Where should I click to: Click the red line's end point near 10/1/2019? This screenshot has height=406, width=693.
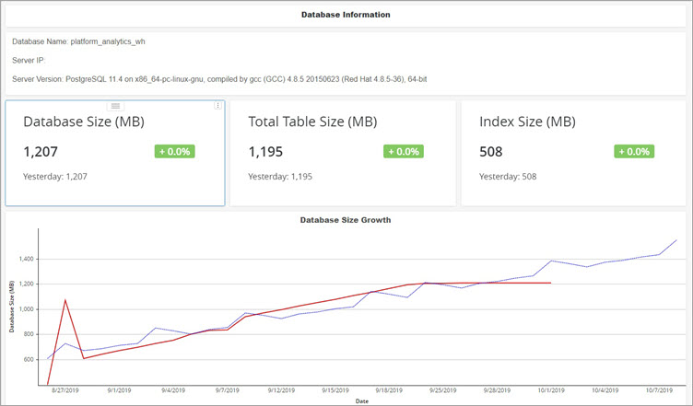click(550, 283)
